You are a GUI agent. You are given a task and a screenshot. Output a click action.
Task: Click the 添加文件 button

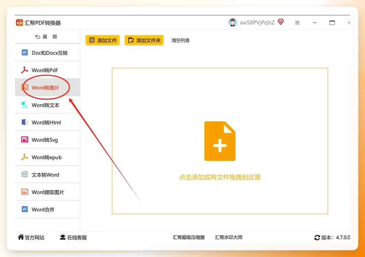coord(102,40)
